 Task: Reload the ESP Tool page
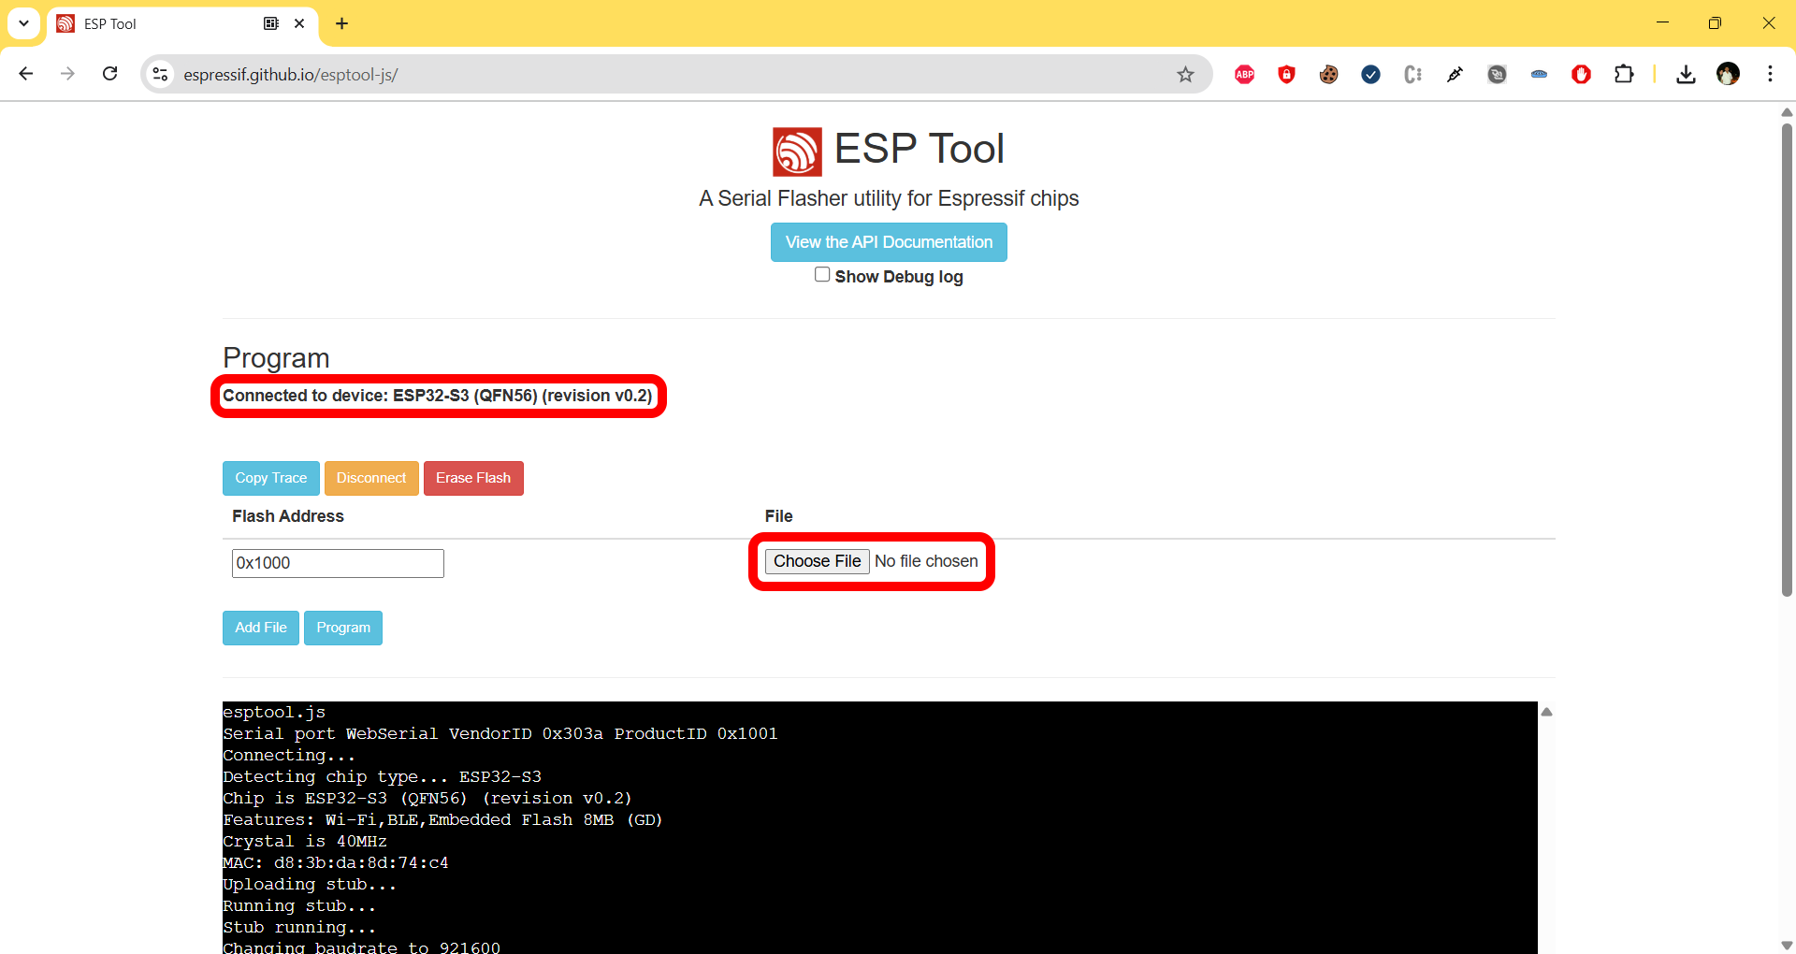click(110, 74)
